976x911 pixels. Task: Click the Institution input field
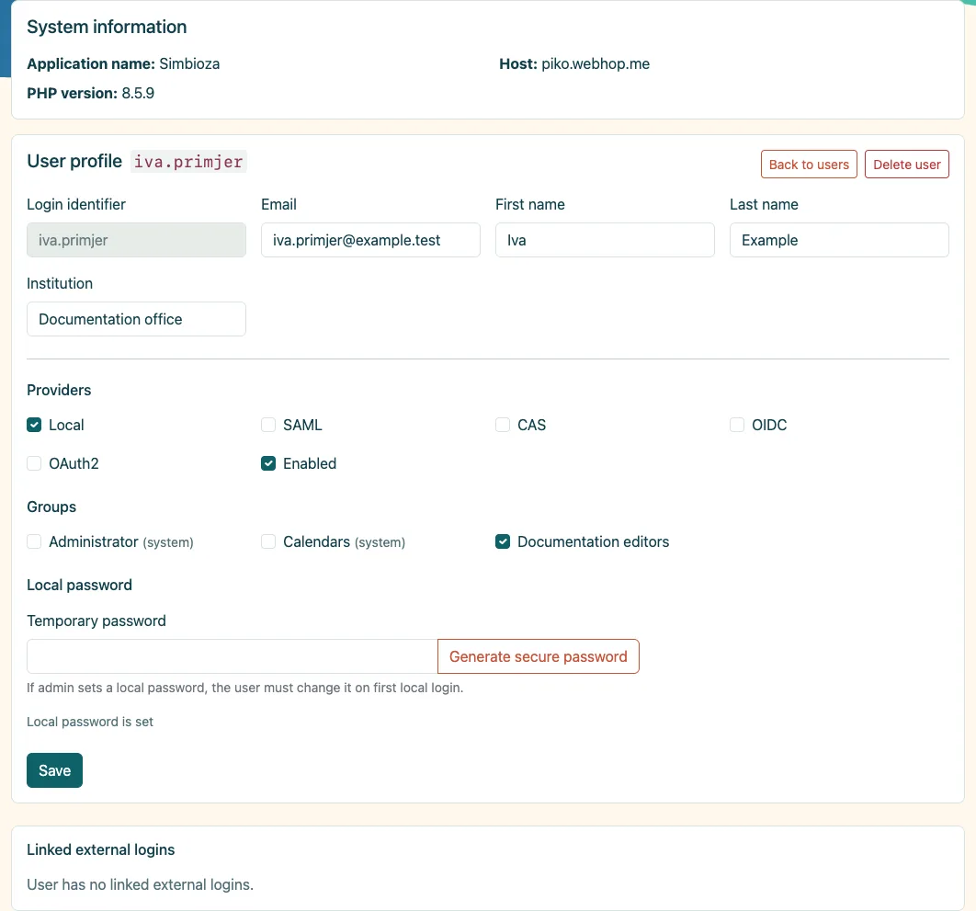136,319
